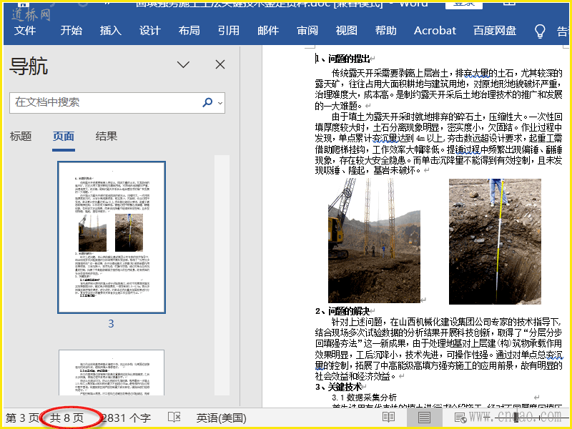This screenshot has height=429, width=572.
Task: Open navigation pane task options chevron
Action: click(x=184, y=64)
